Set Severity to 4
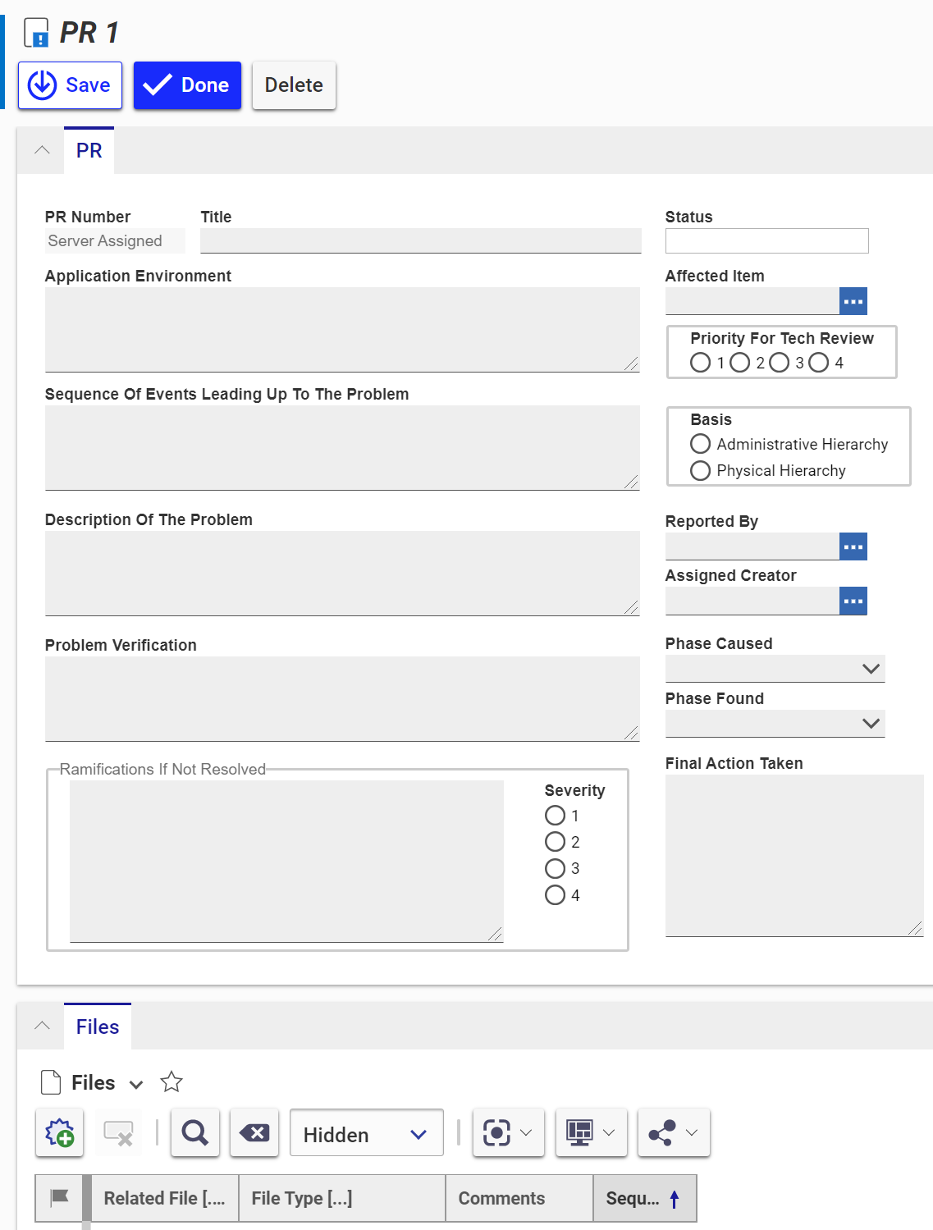Screen dimensions: 933x1230 (x=555, y=894)
